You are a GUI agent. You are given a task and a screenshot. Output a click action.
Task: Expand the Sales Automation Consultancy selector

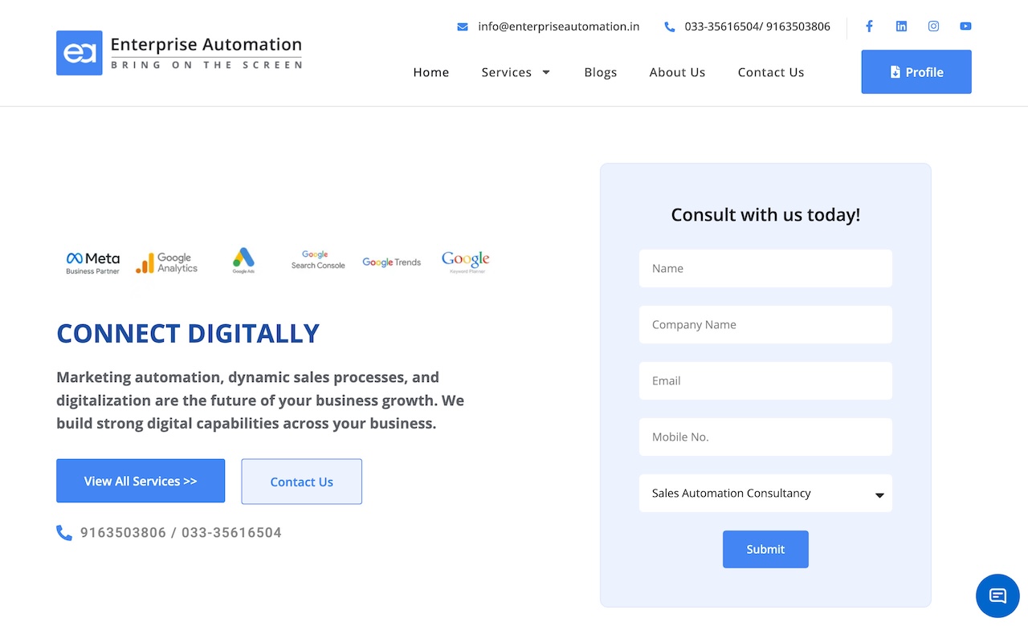(x=764, y=493)
